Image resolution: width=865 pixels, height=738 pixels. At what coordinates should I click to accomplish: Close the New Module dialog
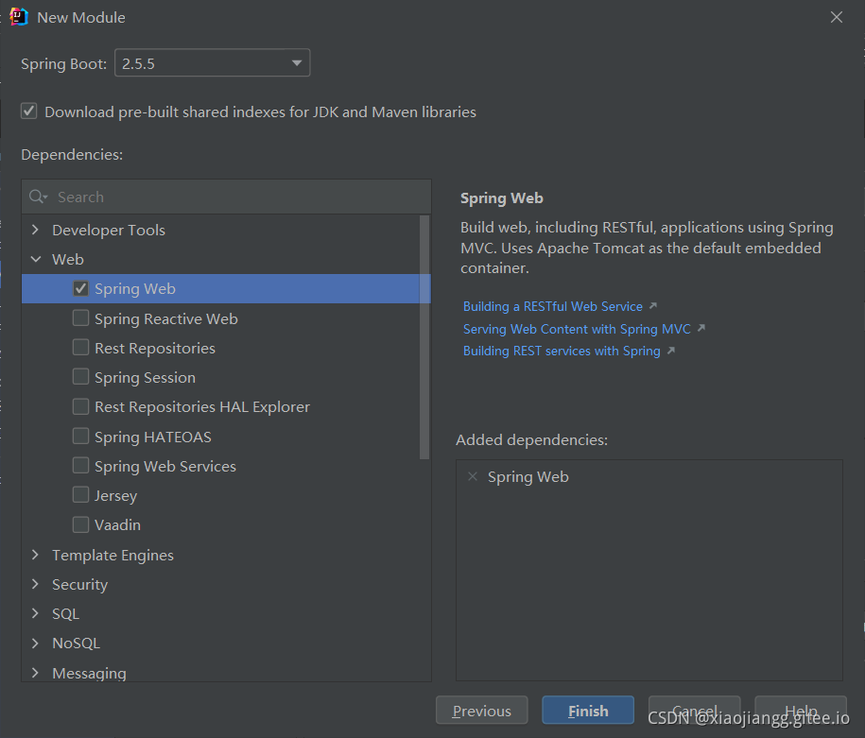(837, 17)
